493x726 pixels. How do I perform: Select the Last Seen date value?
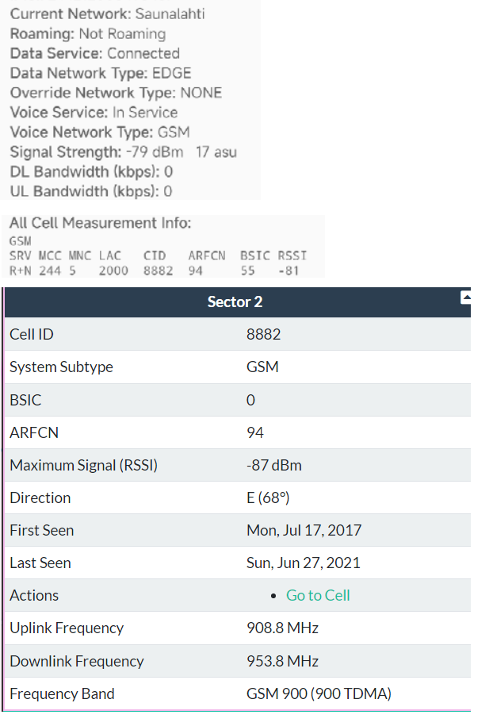click(x=303, y=563)
